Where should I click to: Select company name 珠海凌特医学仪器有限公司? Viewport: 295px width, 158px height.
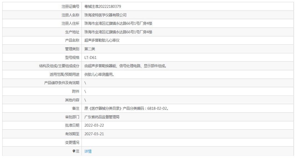105,15
